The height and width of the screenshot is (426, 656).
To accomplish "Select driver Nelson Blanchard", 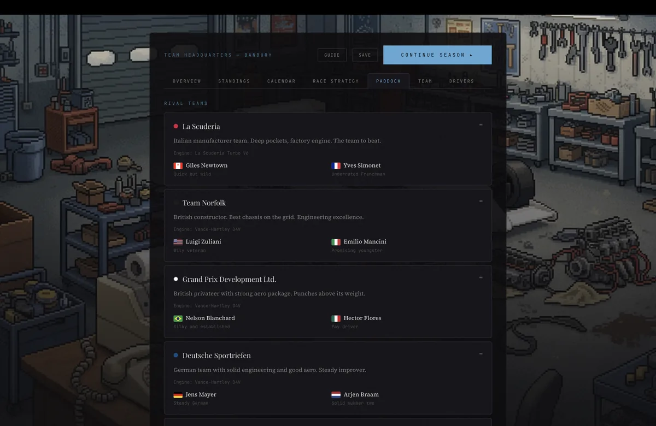I will pyautogui.click(x=210, y=318).
